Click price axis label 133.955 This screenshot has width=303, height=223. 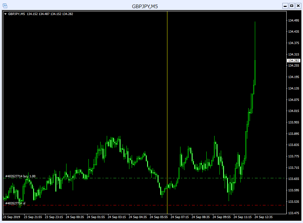294,122
